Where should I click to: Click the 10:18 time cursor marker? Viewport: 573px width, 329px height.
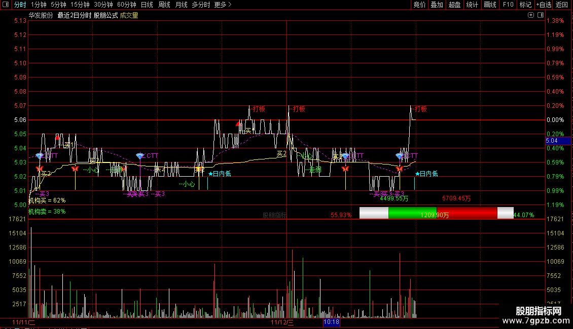[x=332, y=322]
